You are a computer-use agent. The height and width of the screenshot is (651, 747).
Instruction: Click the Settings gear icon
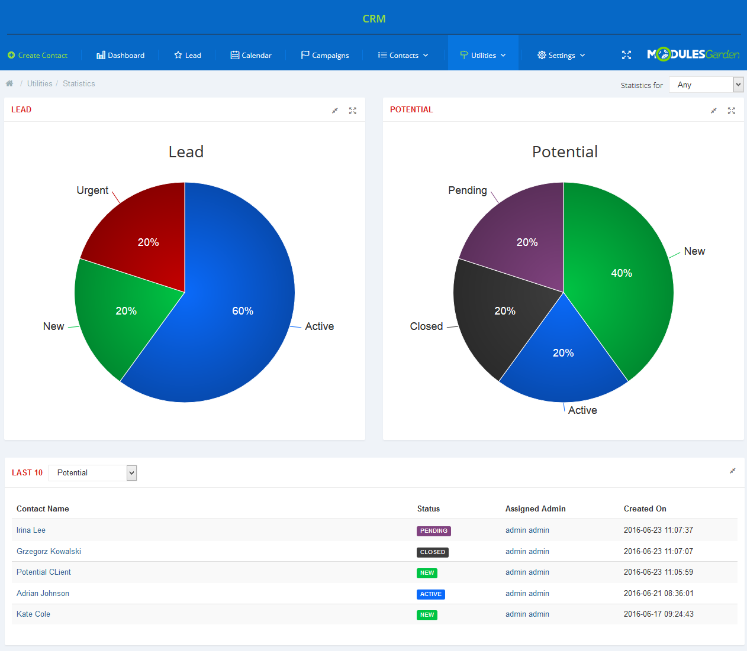tap(542, 55)
